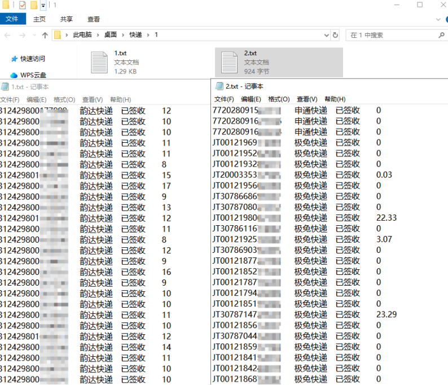Click the notepad icon in 1.txt title bar

(5, 86)
